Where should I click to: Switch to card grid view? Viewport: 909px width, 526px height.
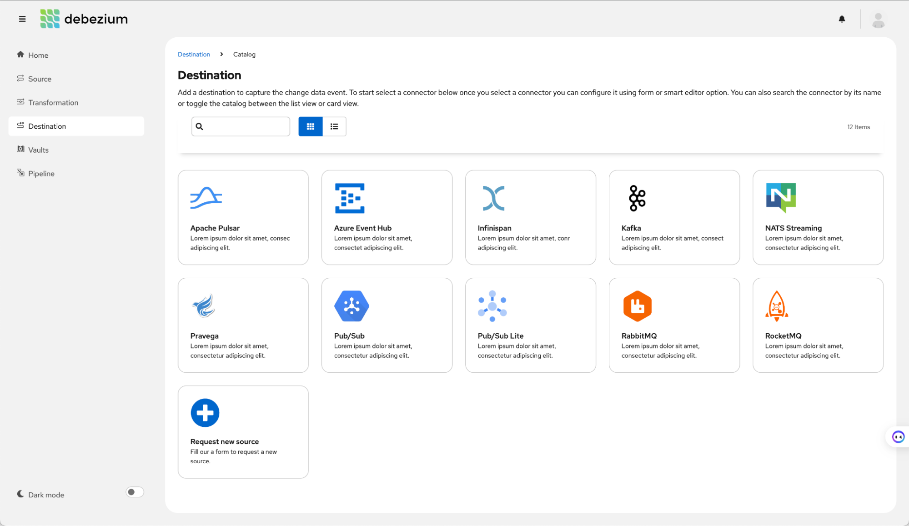point(311,126)
